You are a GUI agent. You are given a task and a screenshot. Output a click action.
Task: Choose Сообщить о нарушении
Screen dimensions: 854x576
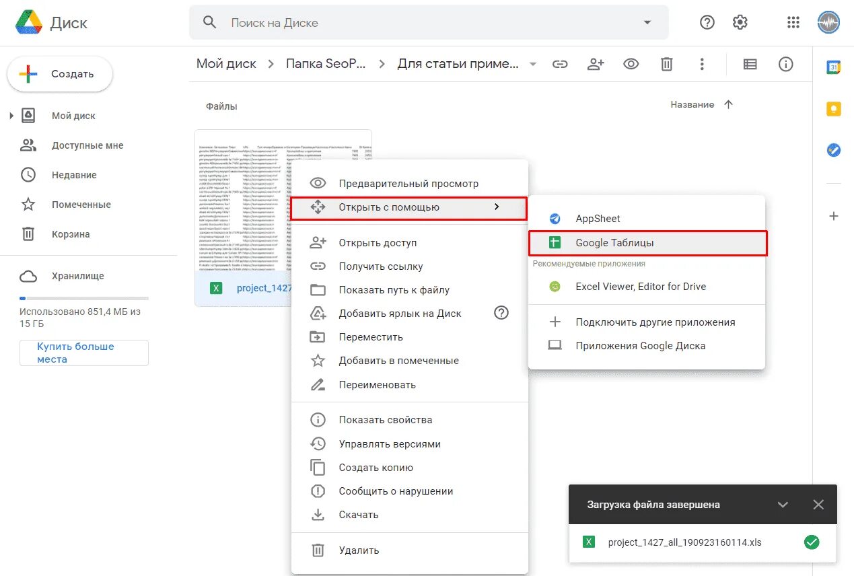point(410,491)
